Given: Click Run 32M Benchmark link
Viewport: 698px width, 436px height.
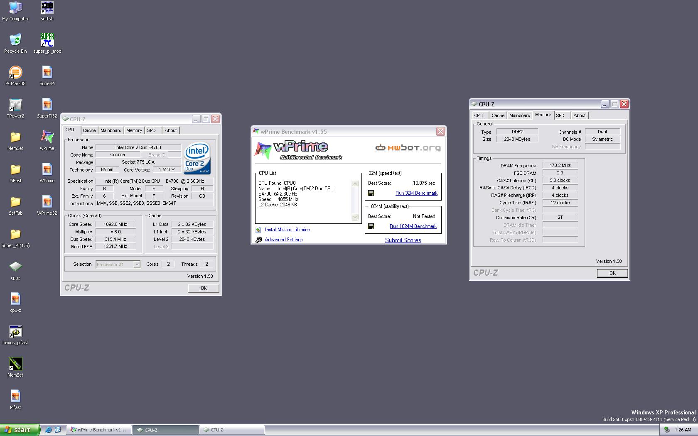Looking at the screenshot, I should click(416, 193).
